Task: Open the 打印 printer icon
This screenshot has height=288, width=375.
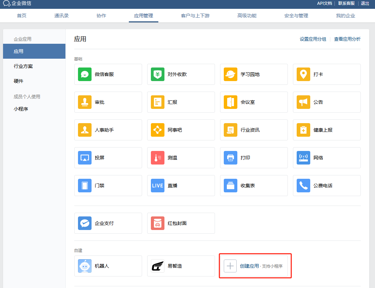Action: click(x=231, y=158)
